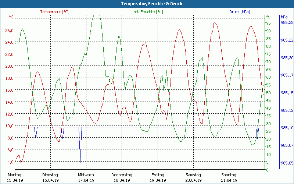Click the blue hPa unit label
Screen dimensions: 294x184
tap(284, 17)
